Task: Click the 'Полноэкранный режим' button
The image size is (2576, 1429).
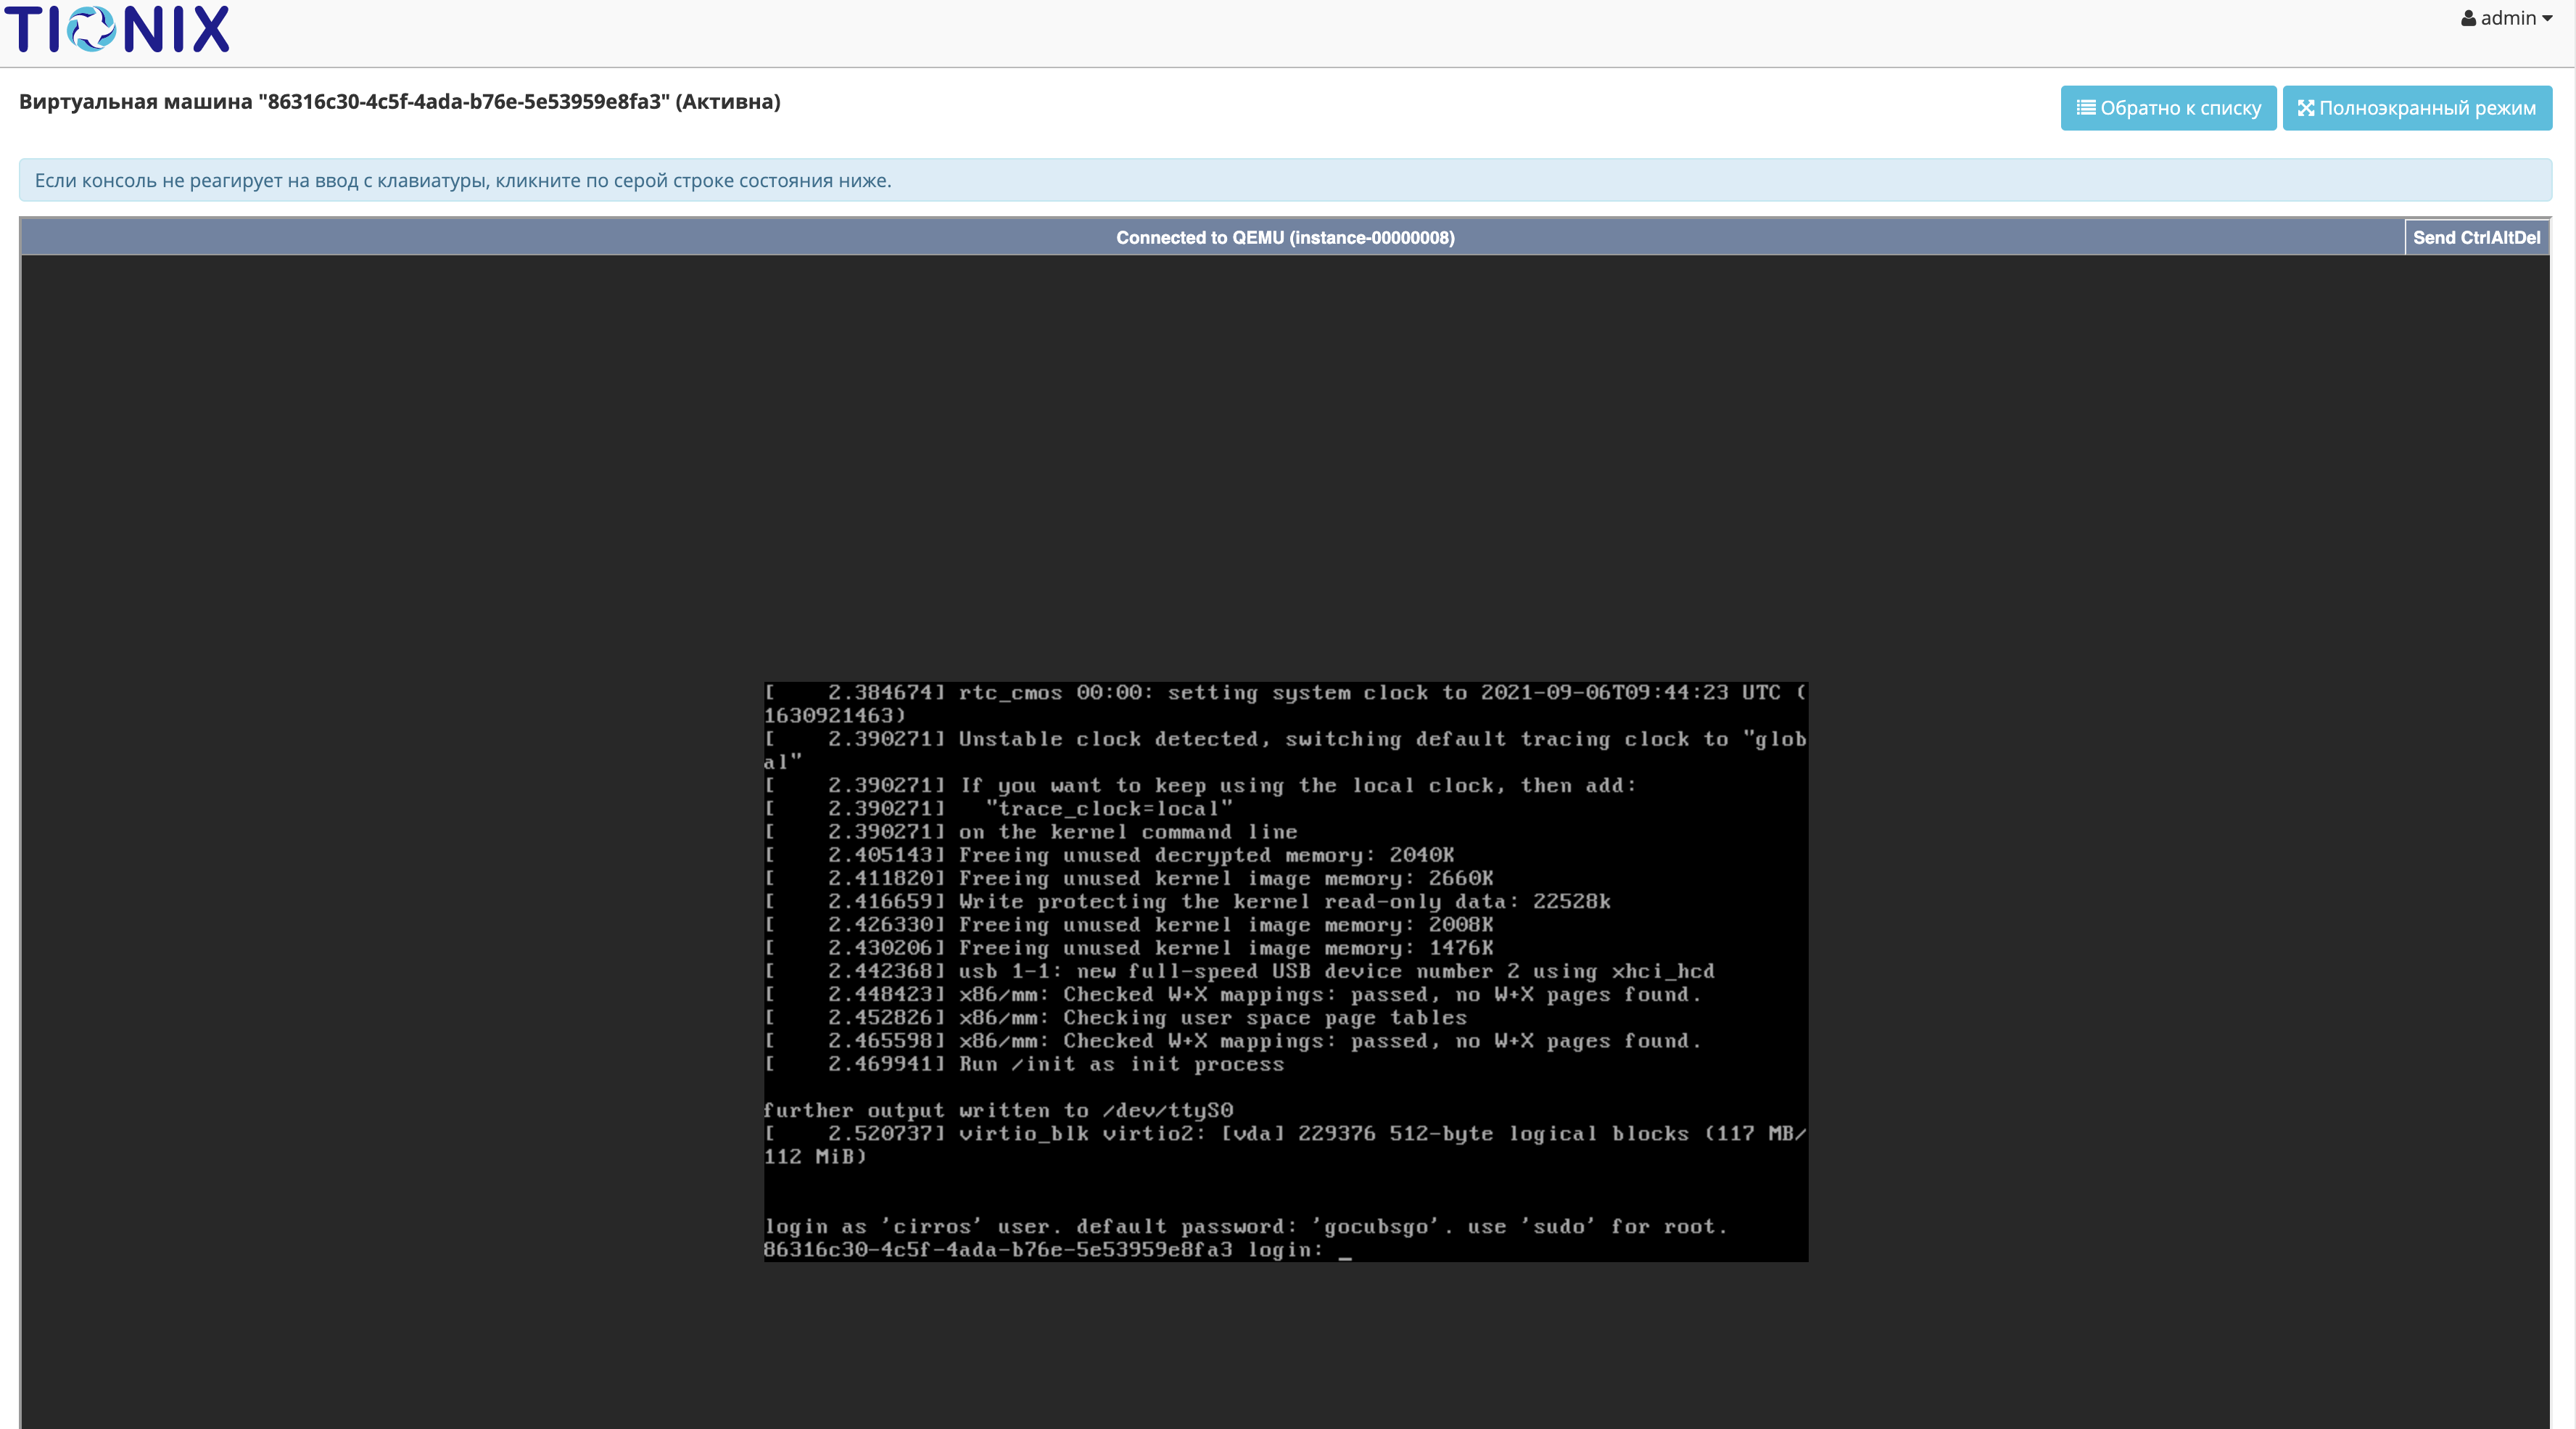Action: point(2417,108)
